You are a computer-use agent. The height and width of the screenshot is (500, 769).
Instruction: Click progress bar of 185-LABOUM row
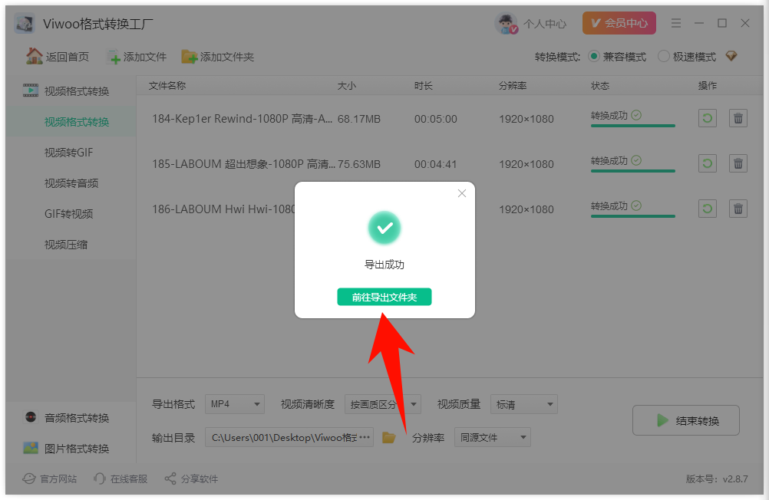pos(632,170)
